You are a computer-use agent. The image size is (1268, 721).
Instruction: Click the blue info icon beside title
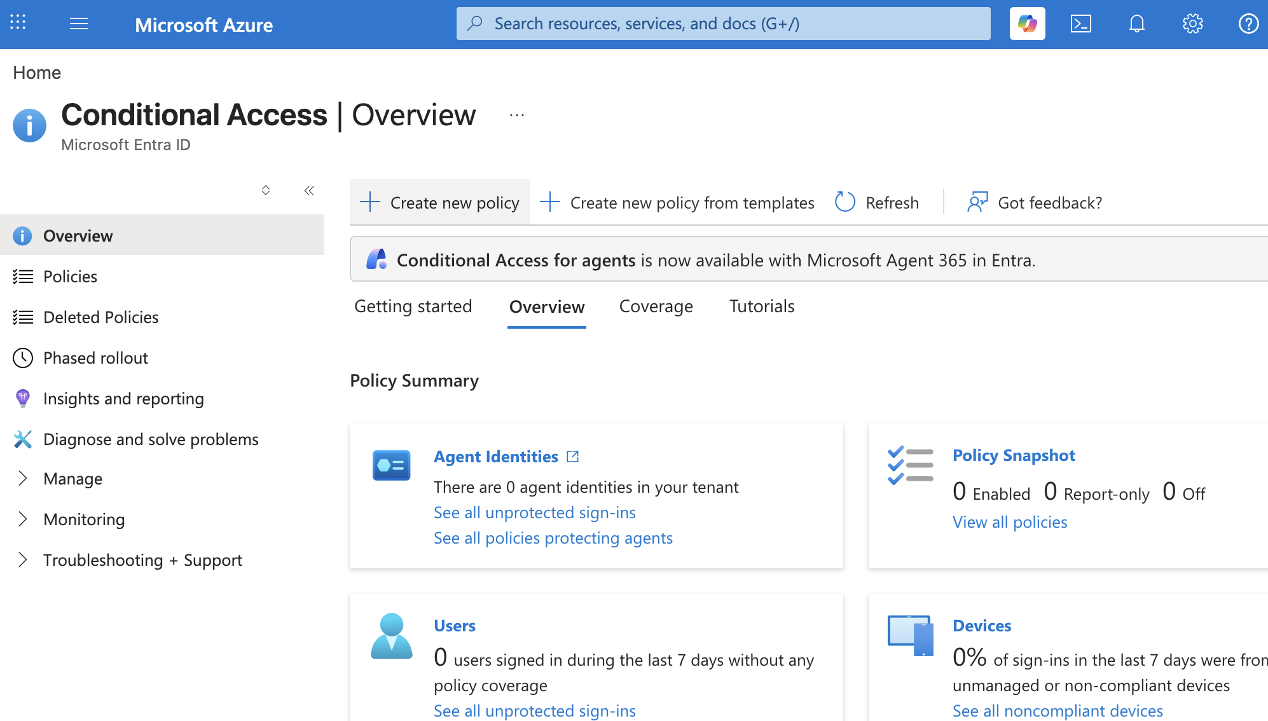click(29, 125)
